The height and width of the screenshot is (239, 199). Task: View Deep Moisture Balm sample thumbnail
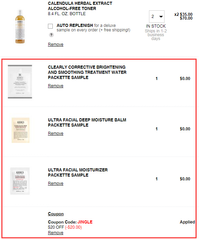tap(21, 130)
